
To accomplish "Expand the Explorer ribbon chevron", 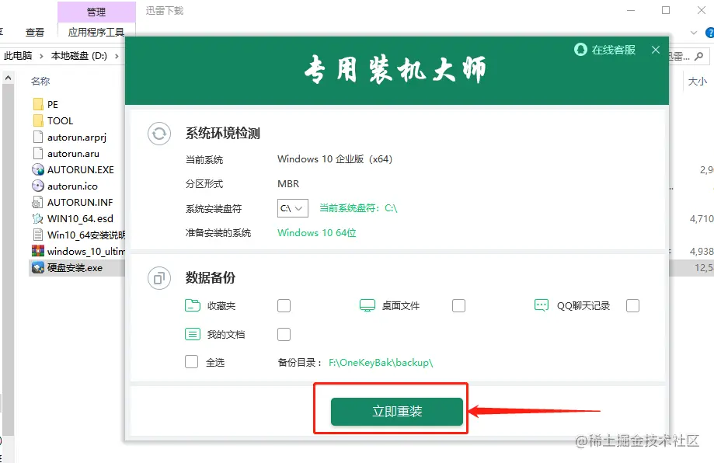I will click(694, 33).
